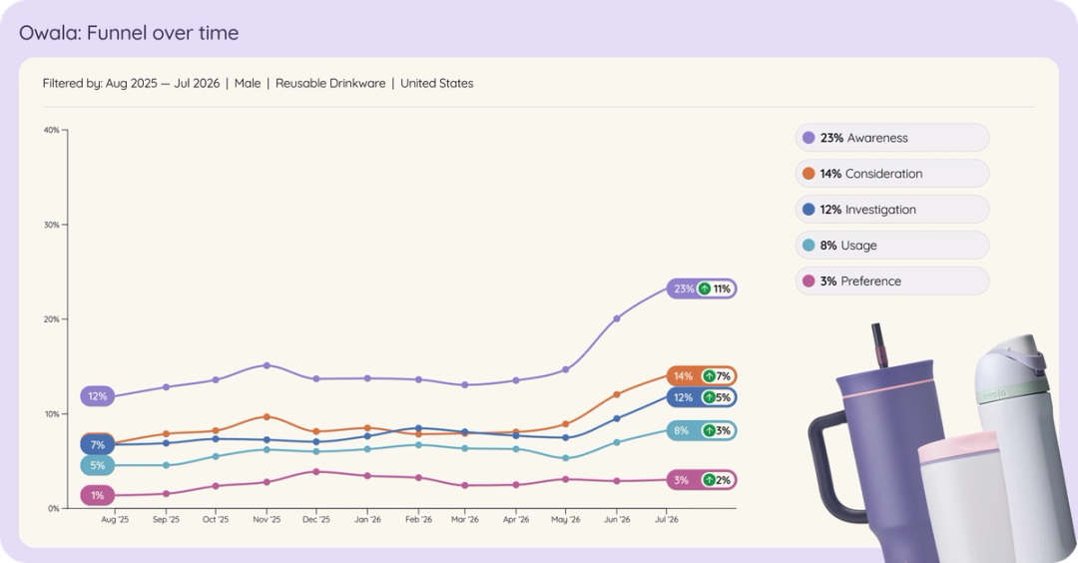Click the dark blue Investigation legend dot
Screen dimensions: 1078x563
808,209
